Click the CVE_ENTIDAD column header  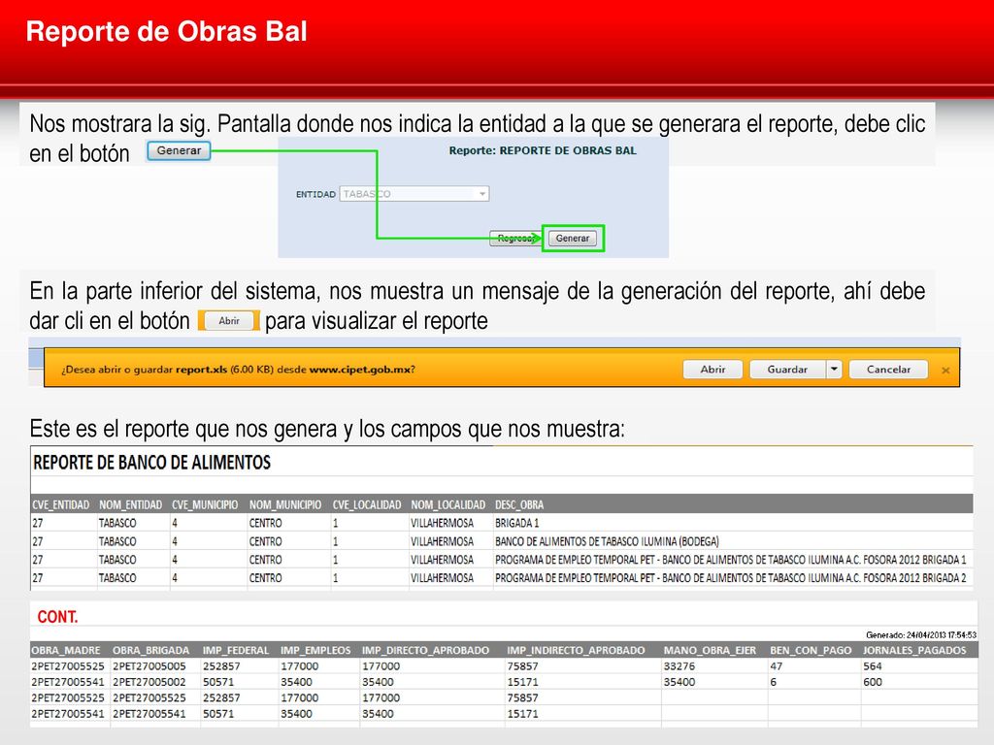[x=61, y=504]
